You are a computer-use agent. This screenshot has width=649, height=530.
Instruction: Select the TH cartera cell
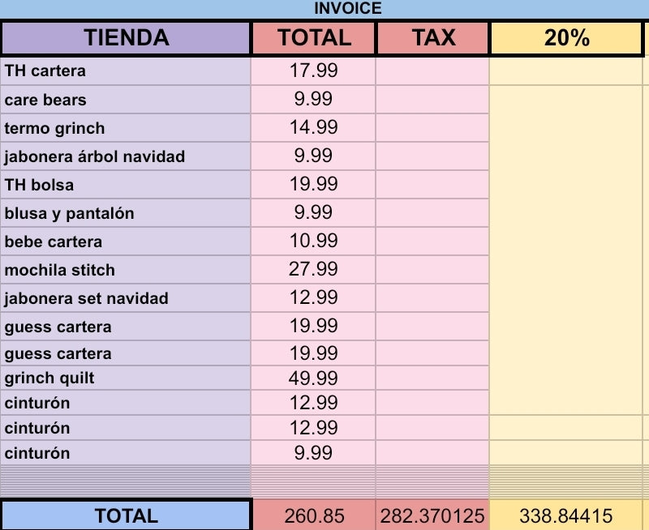[126, 71]
